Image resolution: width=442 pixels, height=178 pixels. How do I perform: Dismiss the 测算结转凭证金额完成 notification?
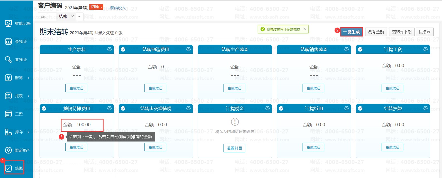coord(305,29)
